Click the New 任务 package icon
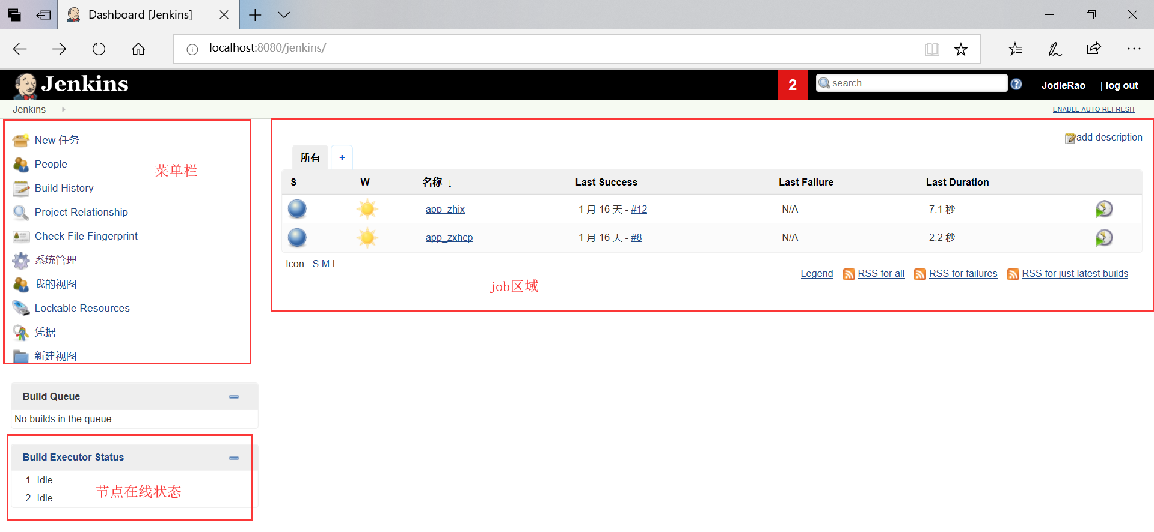The height and width of the screenshot is (532, 1154). click(x=21, y=141)
